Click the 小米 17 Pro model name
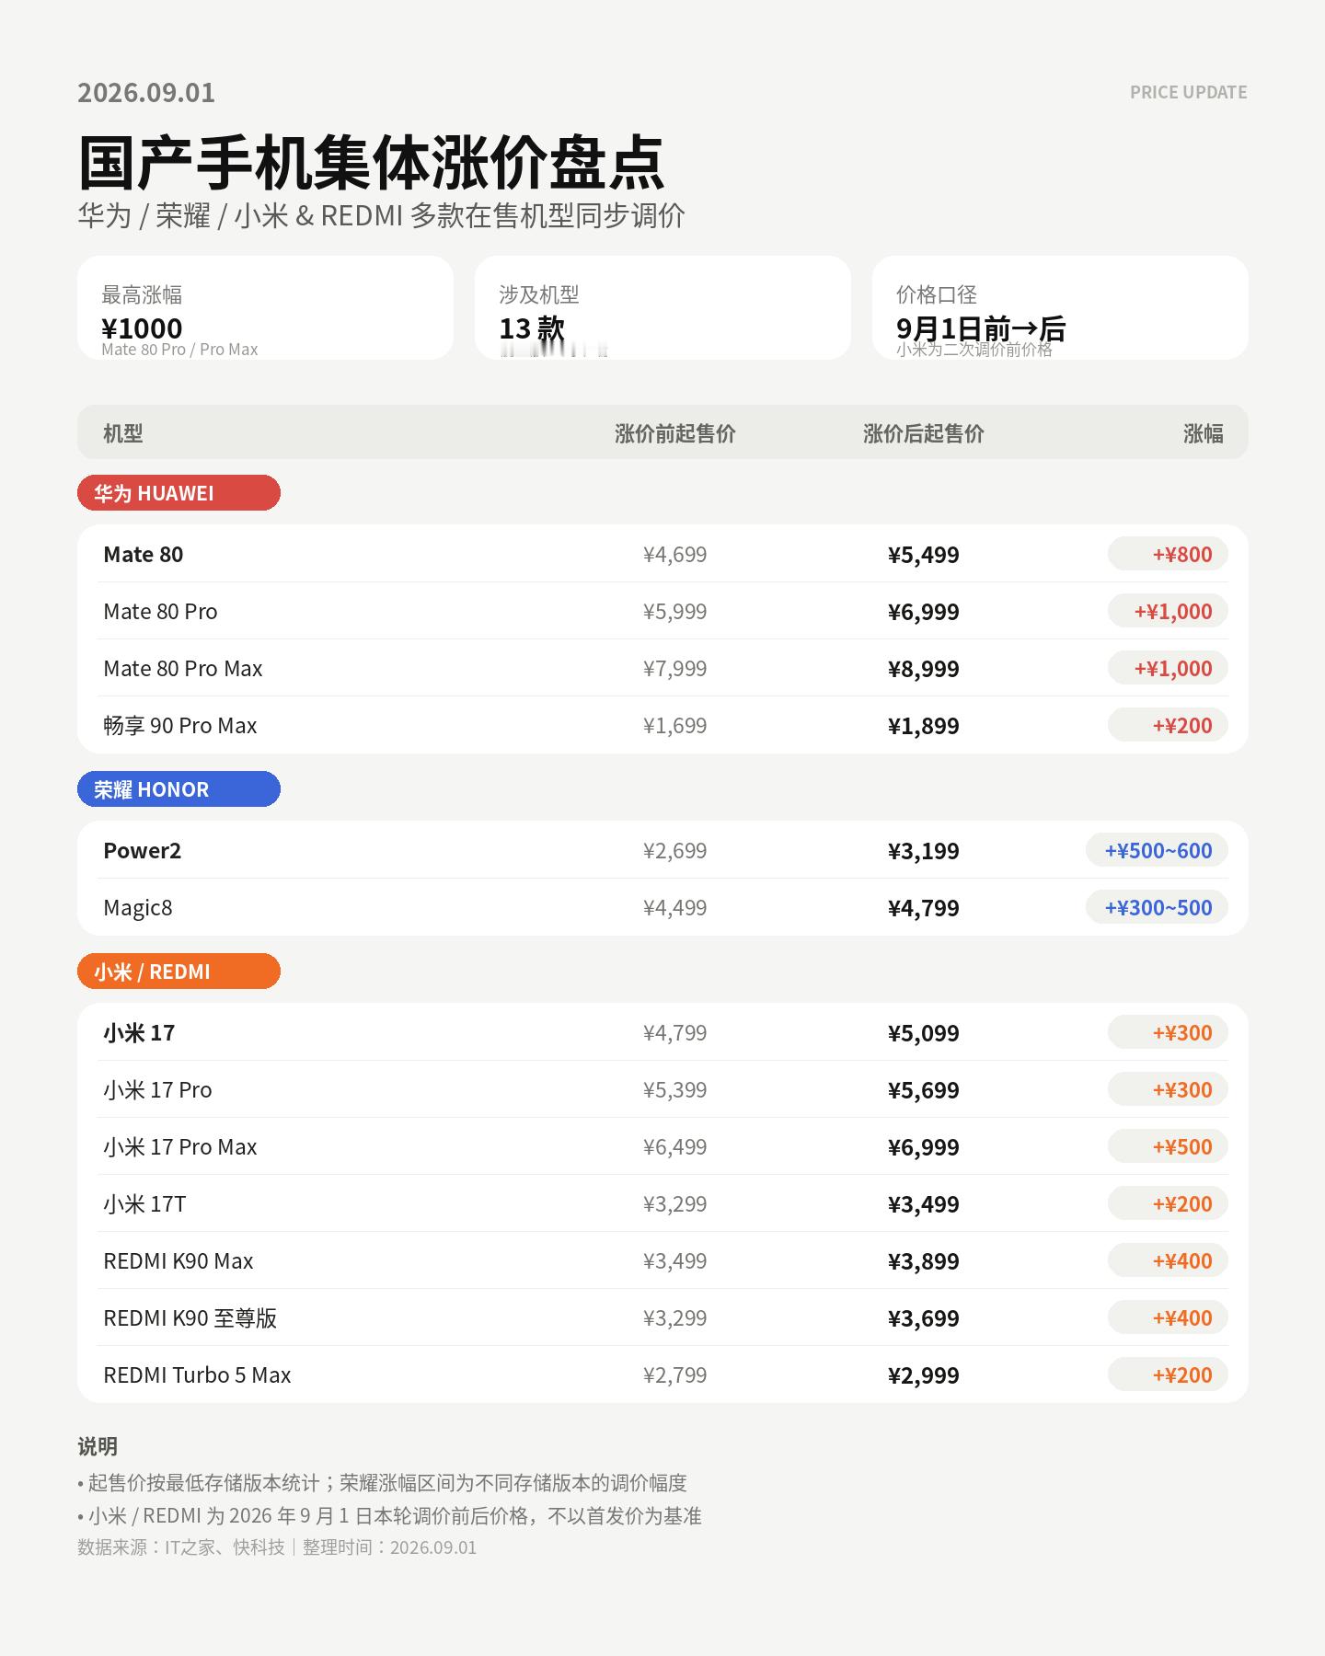The width and height of the screenshot is (1325, 1656). tap(157, 1090)
